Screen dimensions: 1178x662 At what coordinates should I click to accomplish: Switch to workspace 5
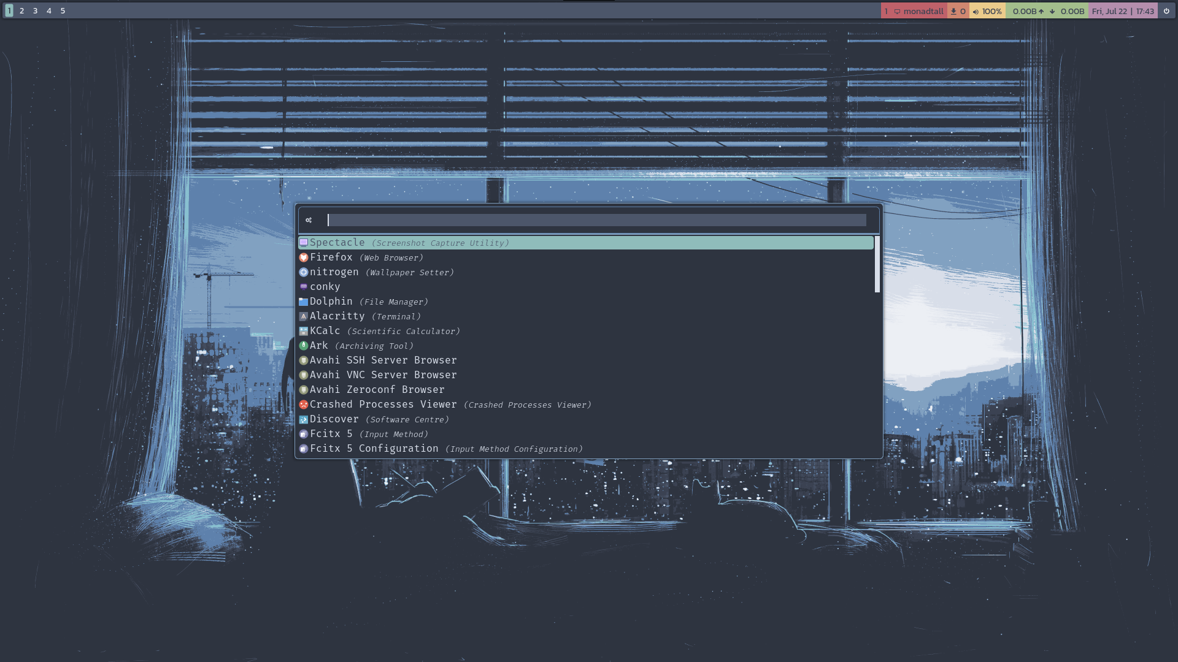coord(63,11)
